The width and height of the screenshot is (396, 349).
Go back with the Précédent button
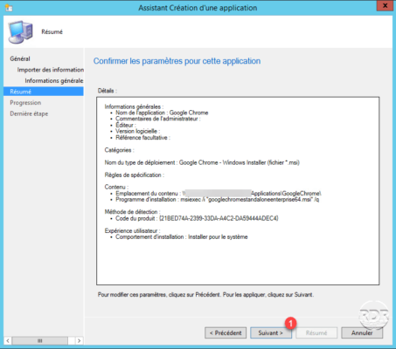pyautogui.click(x=226, y=332)
